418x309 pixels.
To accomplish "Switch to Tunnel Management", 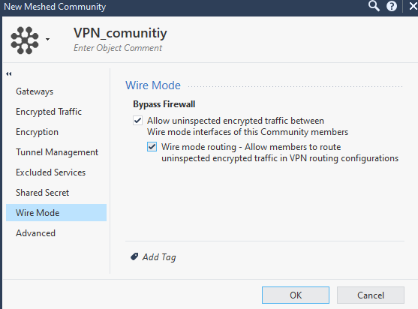I will click(56, 152).
